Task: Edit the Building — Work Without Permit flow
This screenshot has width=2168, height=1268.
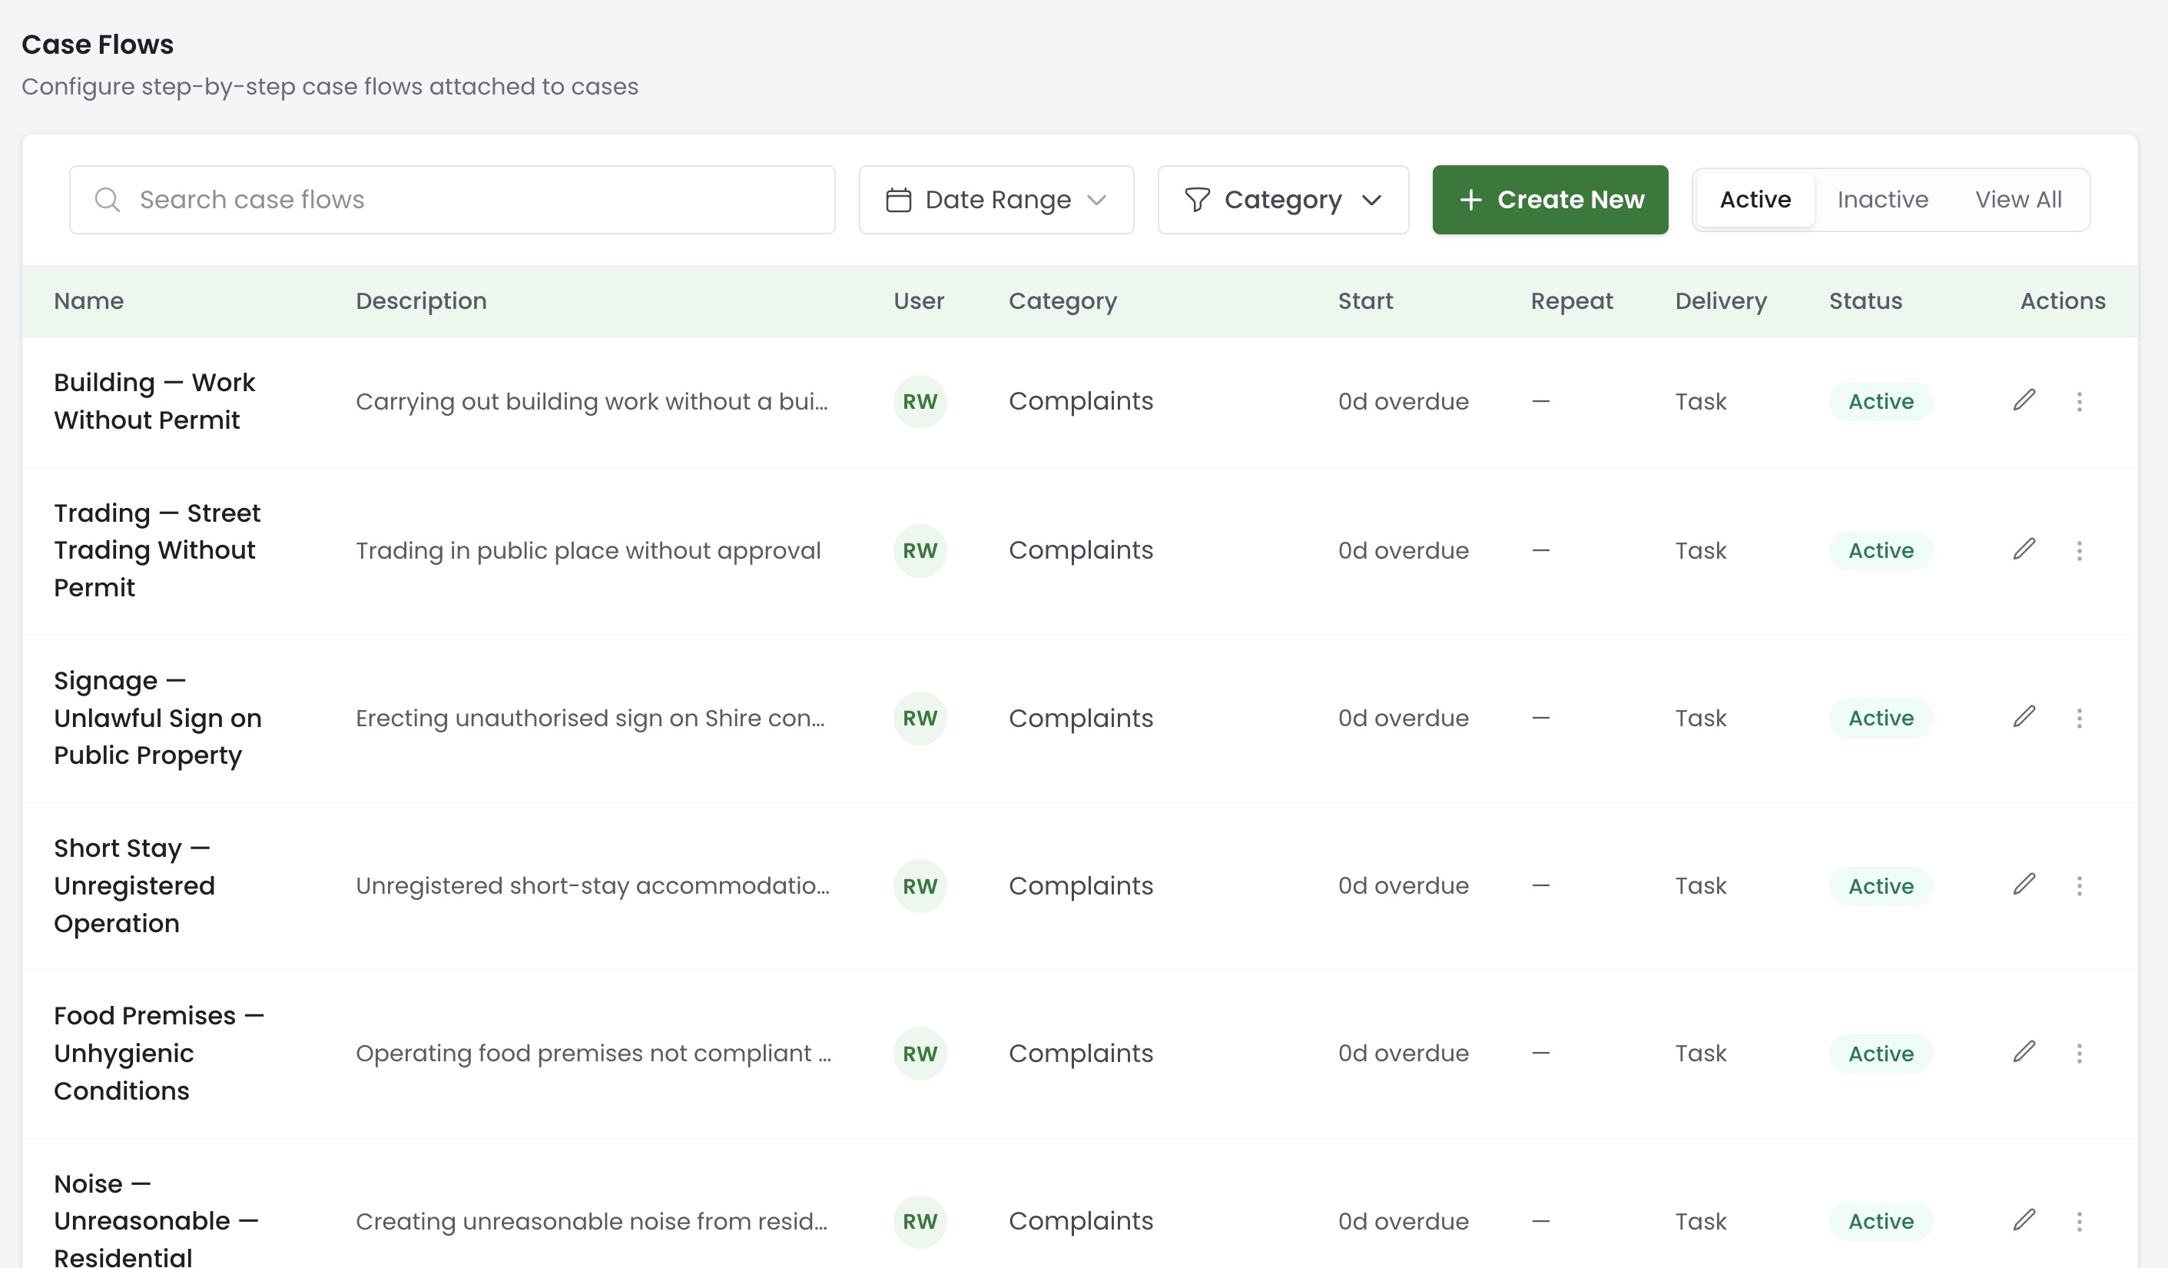Action: tap(2024, 400)
